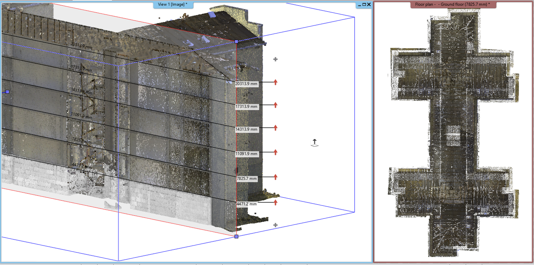Select the white-boxed 14313.9 mm level label
Image resolution: width=534 pixels, height=265 pixels.
247,130
